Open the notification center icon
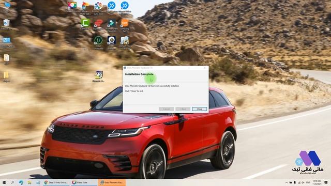This screenshot has width=331, height=186. [x=326, y=182]
